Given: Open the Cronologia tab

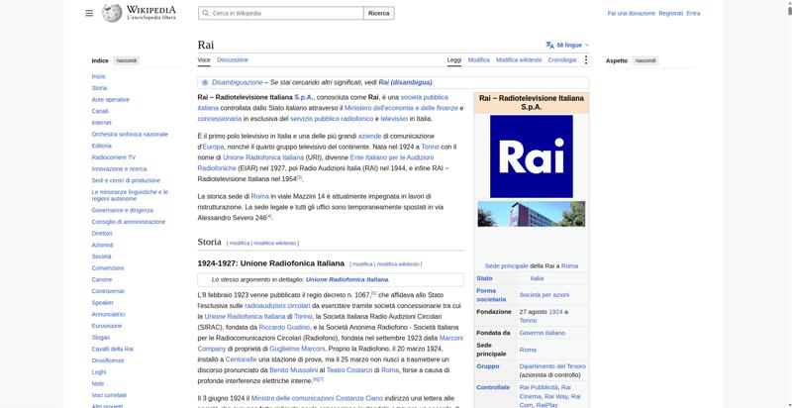Looking at the screenshot, I should coord(562,59).
